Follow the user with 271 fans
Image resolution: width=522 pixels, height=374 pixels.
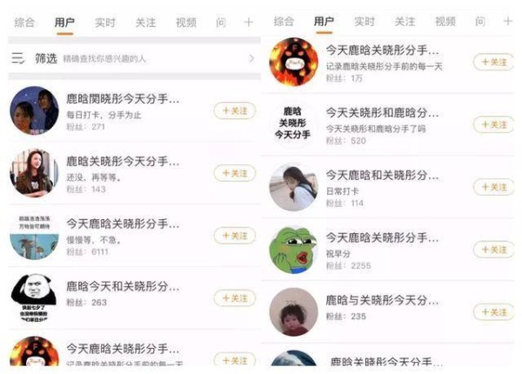(235, 110)
